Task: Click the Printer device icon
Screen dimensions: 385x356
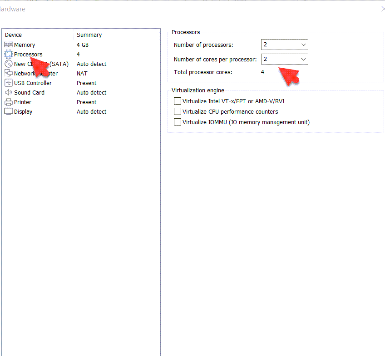Action: (9, 102)
